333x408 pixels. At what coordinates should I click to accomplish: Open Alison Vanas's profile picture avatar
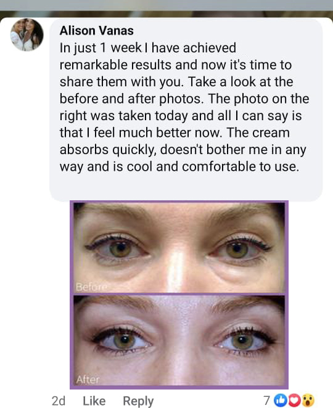click(x=27, y=35)
